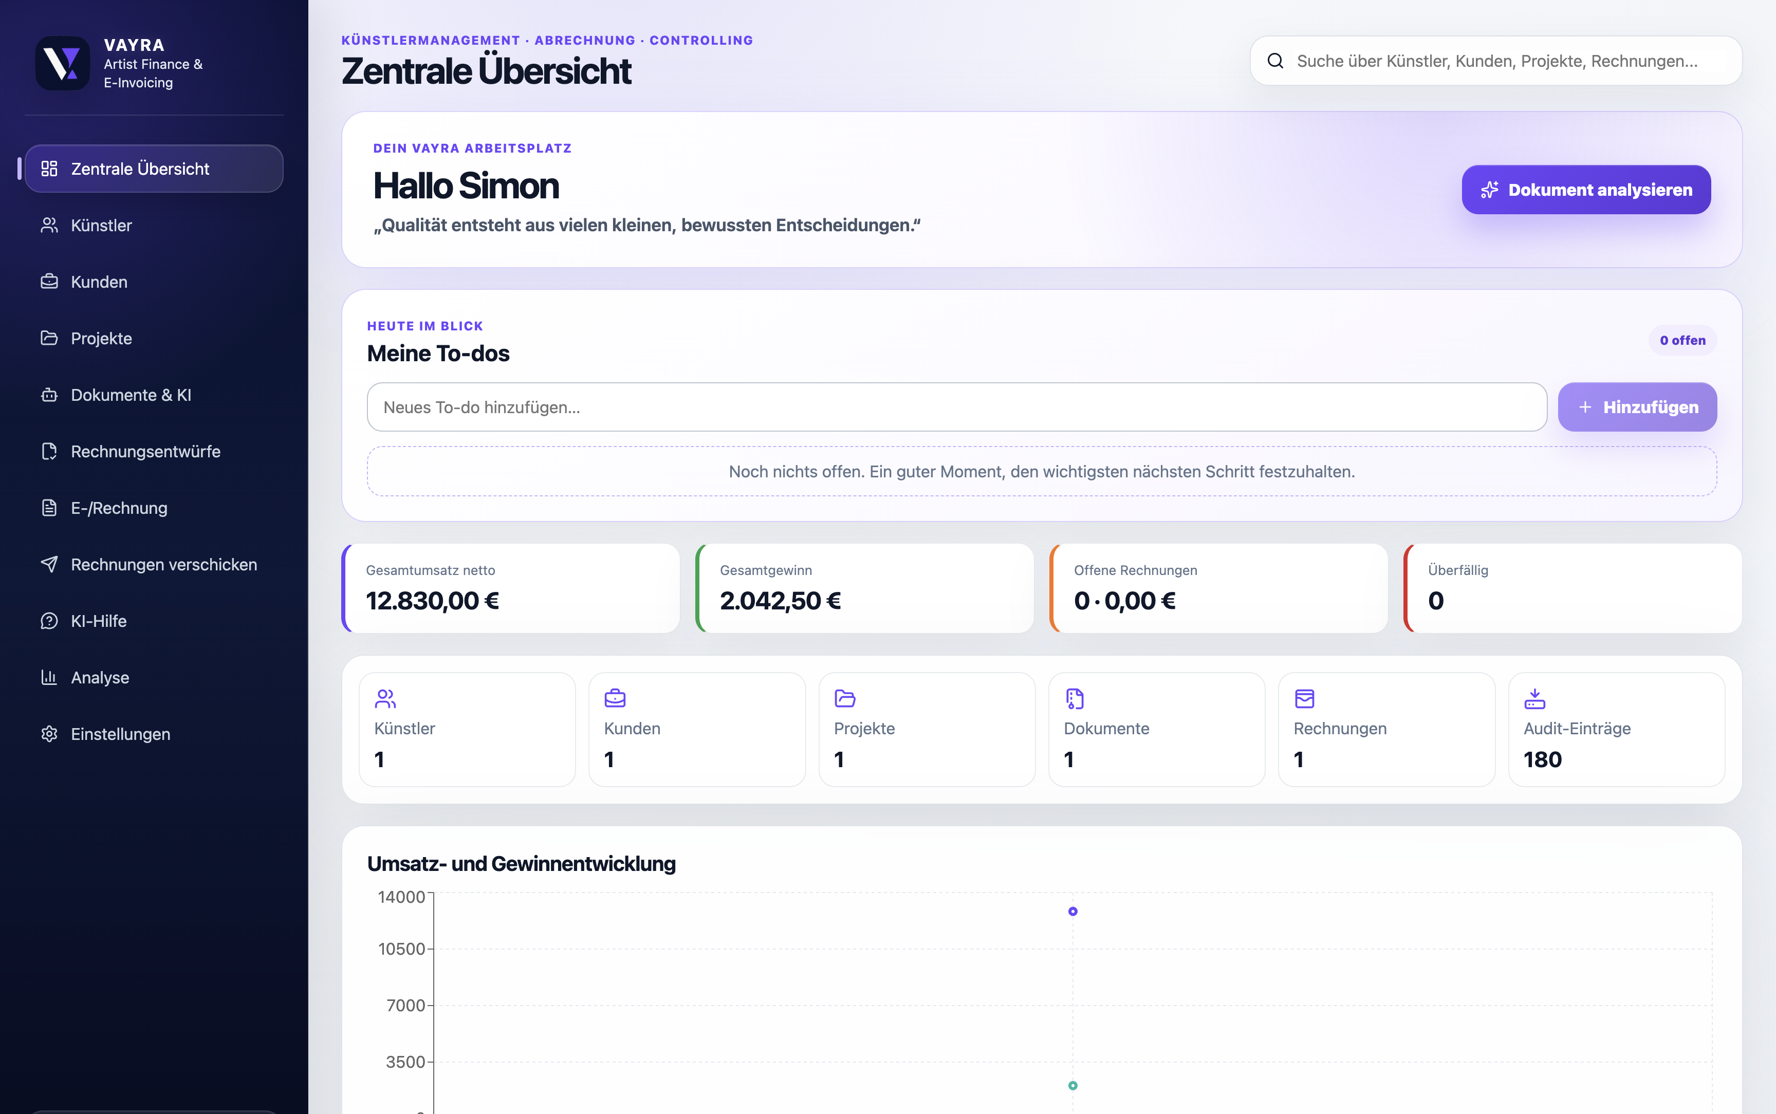Open Dokumente & KI section
Viewport: 1776px width, 1114px height.
154,395
